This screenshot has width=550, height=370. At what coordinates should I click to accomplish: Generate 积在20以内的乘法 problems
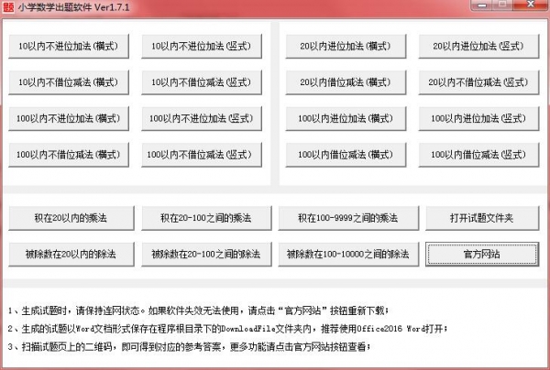71,218
